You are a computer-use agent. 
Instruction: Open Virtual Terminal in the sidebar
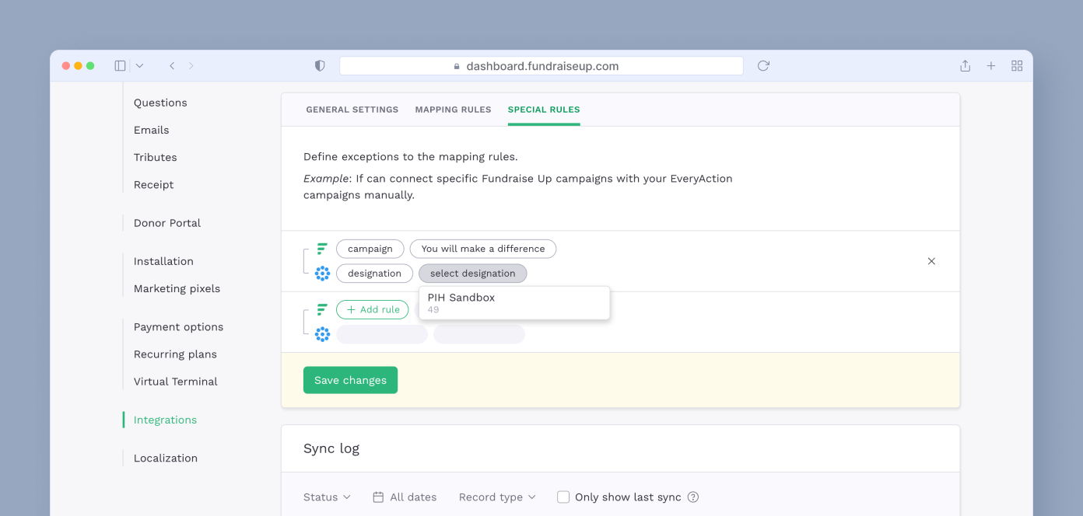point(176,382)
